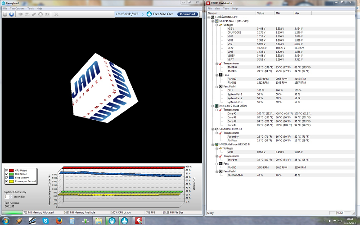Click the graphics card icon beside NVIDIA GeForce GTX 560 Ti
Screen dimensions: 360x225
(216, 144)
